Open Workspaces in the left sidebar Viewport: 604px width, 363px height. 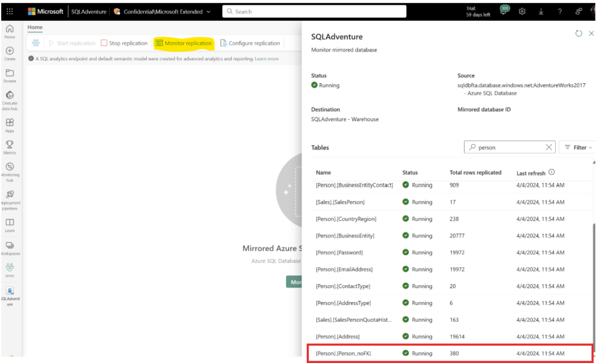pyautogui.click(x=9, y=248)
